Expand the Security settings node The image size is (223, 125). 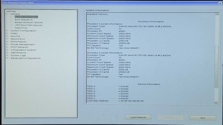click(7, 36)
